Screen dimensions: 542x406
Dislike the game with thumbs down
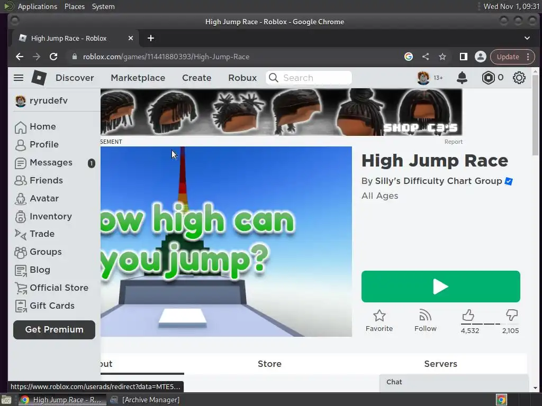(x=512, y=315)
